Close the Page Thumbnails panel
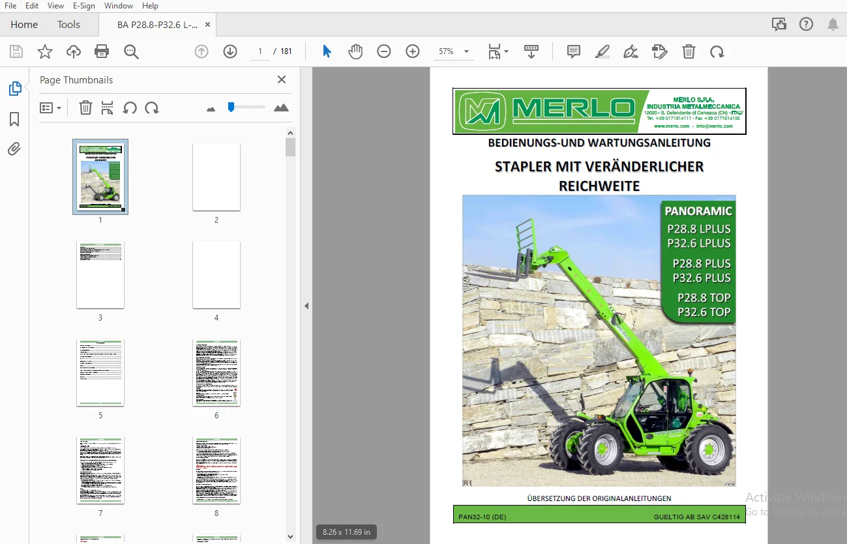The width and height of the screenshot is (847, 544). click(x=282, y=79)
